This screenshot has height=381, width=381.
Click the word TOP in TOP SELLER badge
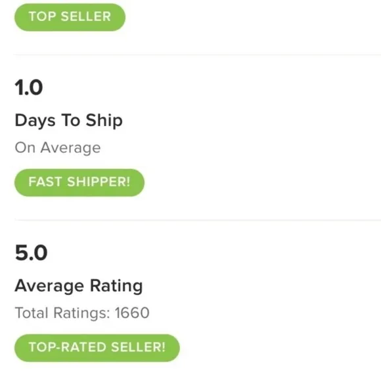tap(42, 16)
